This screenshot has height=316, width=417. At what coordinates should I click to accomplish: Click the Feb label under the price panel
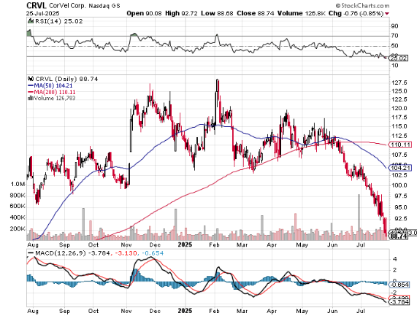point(214,244)
